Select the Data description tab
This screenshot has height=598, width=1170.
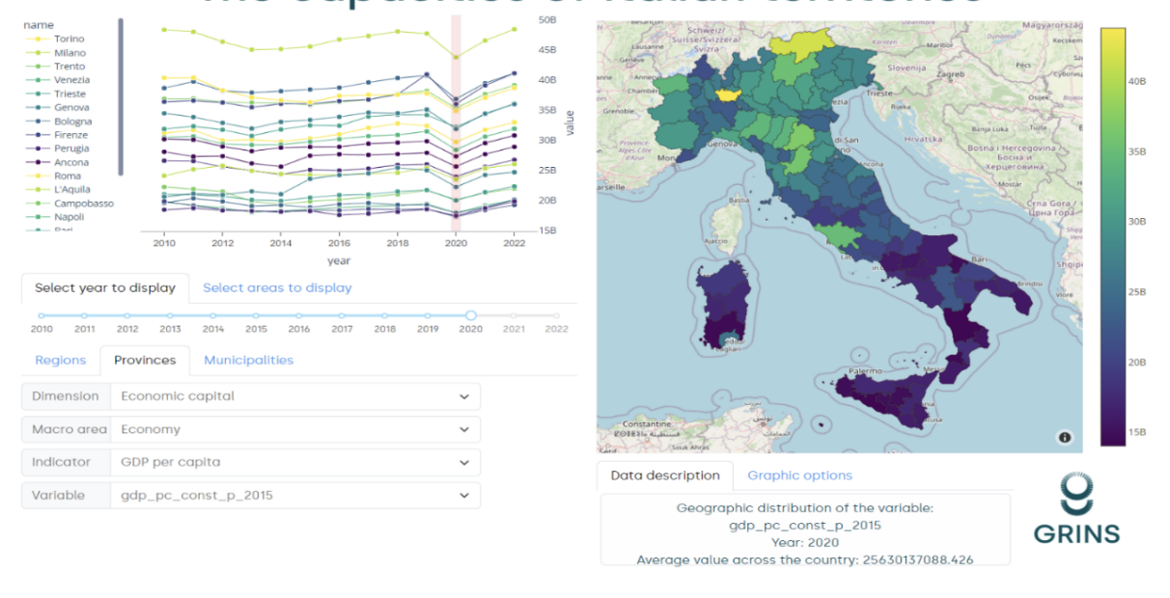665,476
